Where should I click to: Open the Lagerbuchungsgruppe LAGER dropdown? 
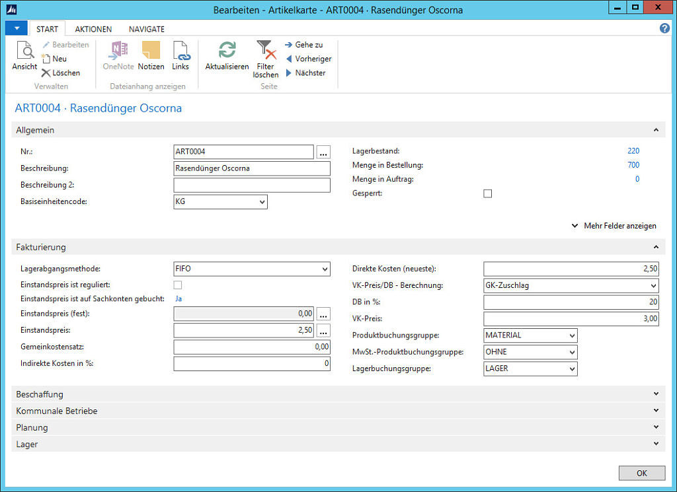[x=572, y=369]
